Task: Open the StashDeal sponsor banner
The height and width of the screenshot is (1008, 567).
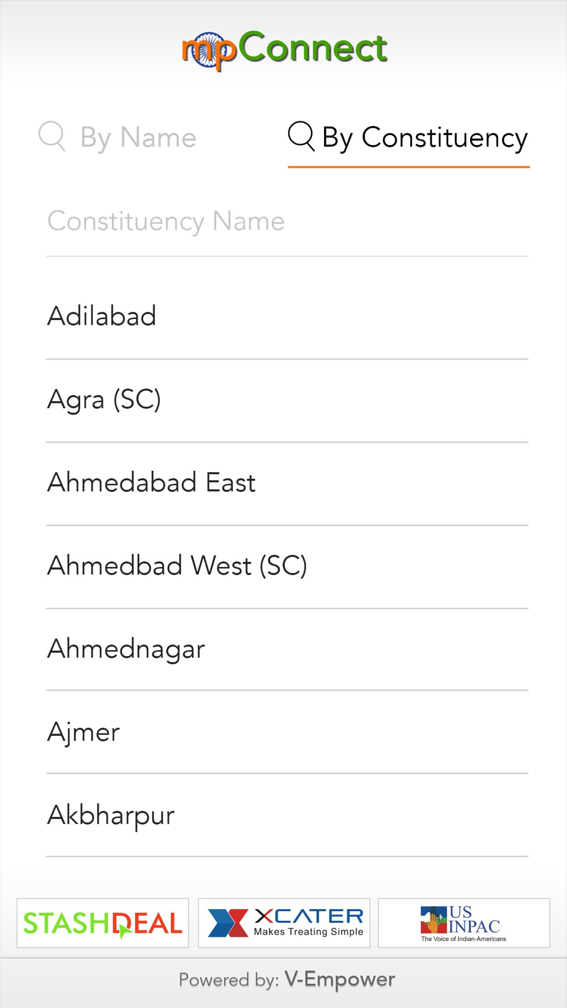Action: point(103,923)
